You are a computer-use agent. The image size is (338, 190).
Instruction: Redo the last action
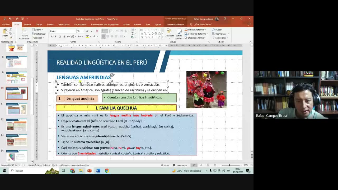[x=17, y=19]
